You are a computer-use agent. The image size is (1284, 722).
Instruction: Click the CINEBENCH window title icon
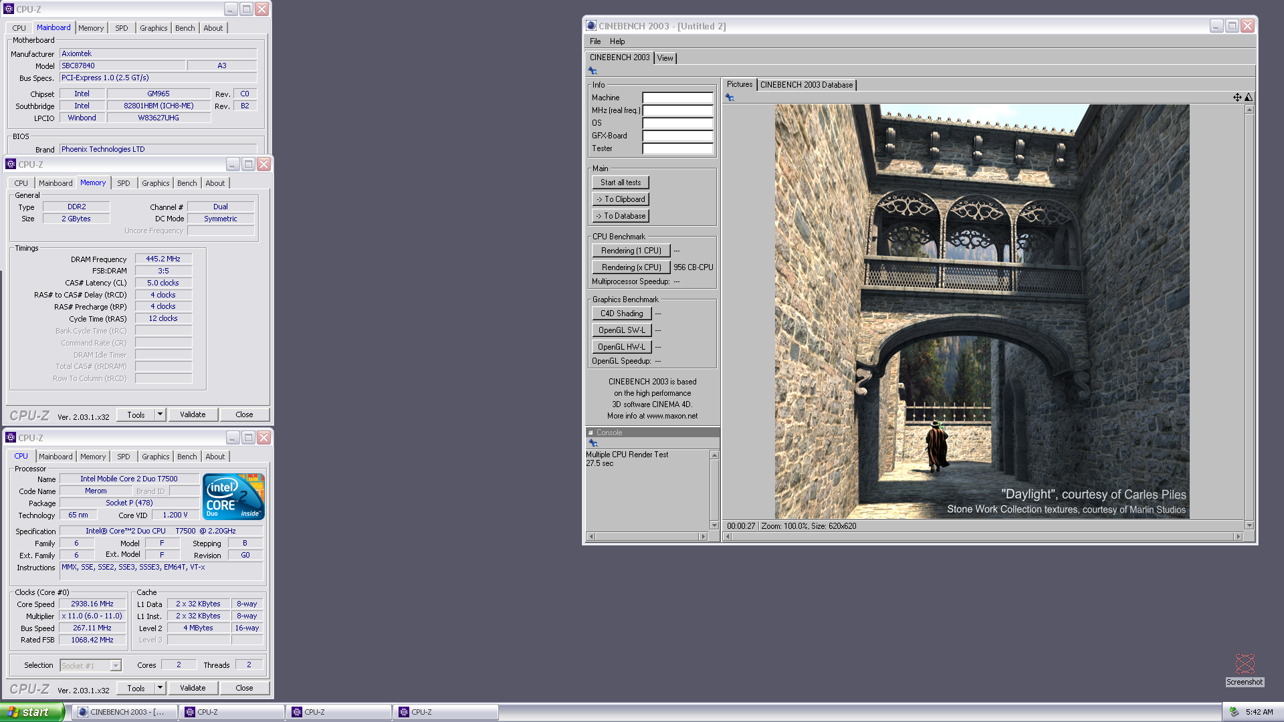click(591, 26)
